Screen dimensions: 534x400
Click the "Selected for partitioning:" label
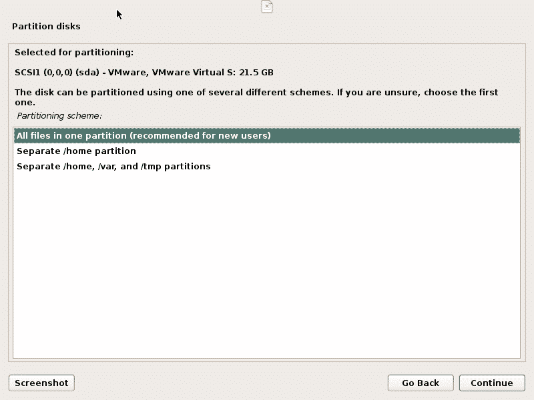(74, 52)
